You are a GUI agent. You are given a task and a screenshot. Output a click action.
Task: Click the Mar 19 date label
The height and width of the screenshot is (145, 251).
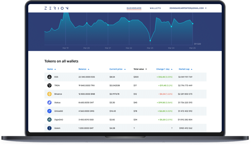[66, 48]
